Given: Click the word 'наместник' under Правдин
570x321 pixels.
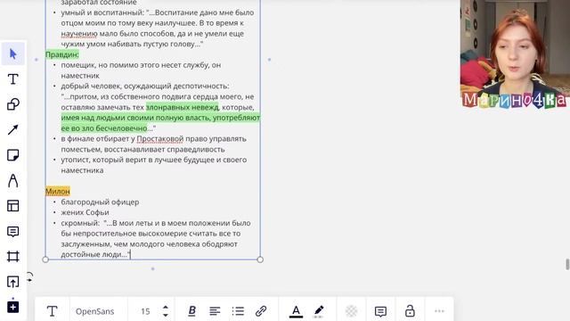Looking at the screenshot, I should 80,76.
